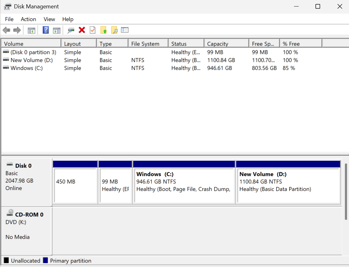Viewport: 349px width, 267px height.
Task: Click the Disk 0 drive icon in lower pane
Action: tap(10, 165)
